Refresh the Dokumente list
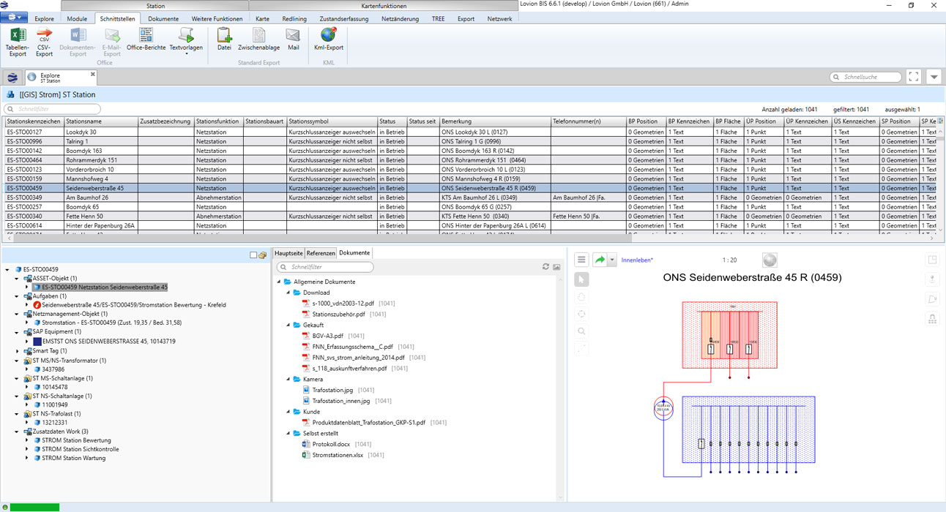Viewport: 946px width, 512px height. point(545,267)
